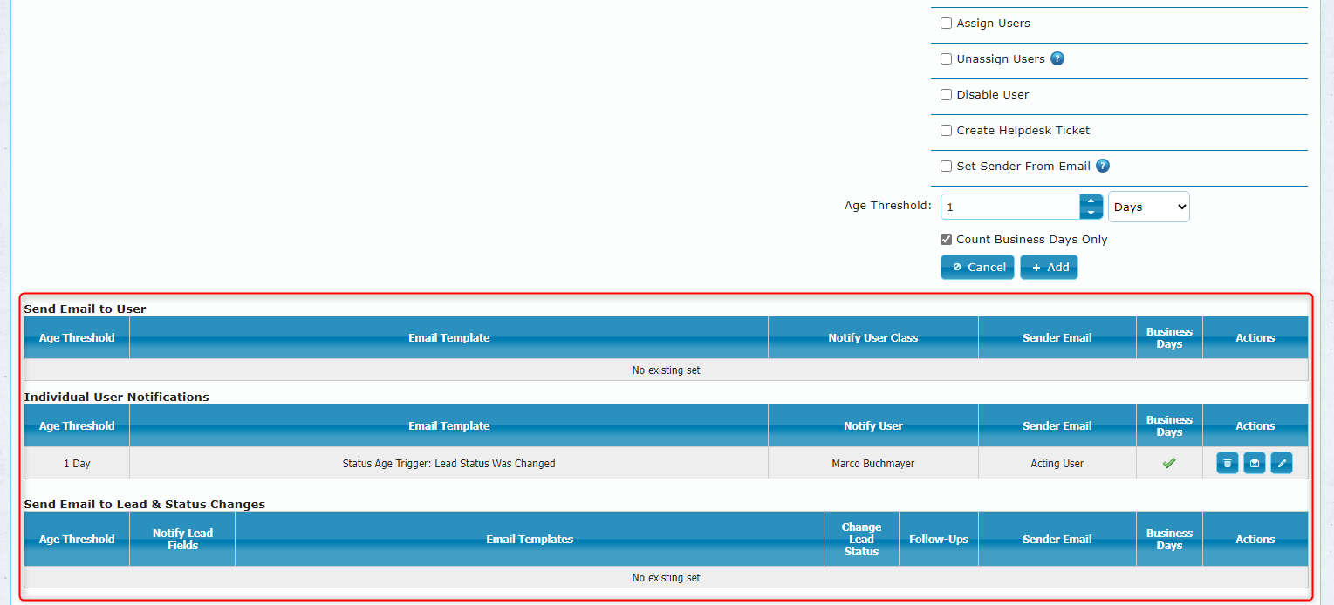
Task: Edit the 1 Day notification with pencil icon
Action: coord(1281,464)
